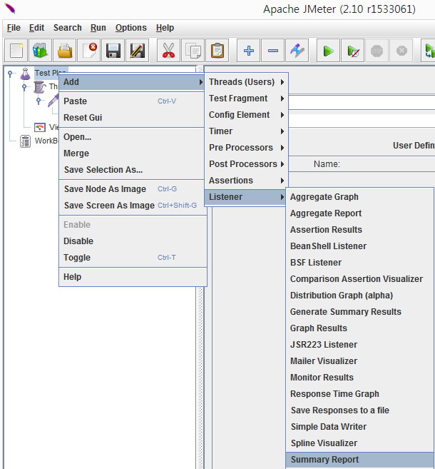The width and height of the screenshot is (435, 469).
Task: Choose Save Selection As... entry
Action: coord(132,170)
